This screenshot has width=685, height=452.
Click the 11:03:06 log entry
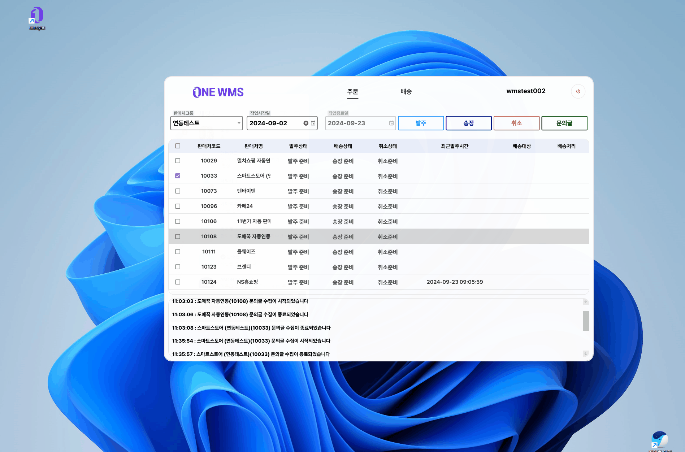click(240, 314)
